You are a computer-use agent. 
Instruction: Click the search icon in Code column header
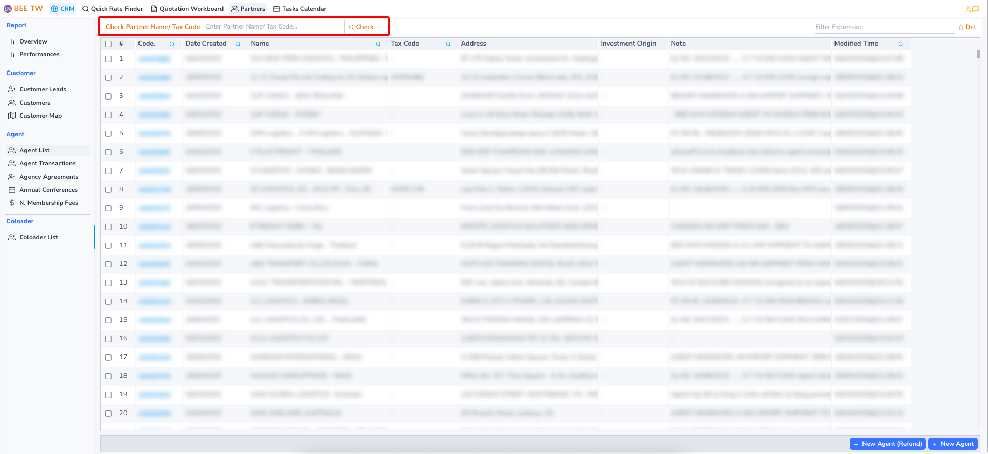(x=172, y=44)
